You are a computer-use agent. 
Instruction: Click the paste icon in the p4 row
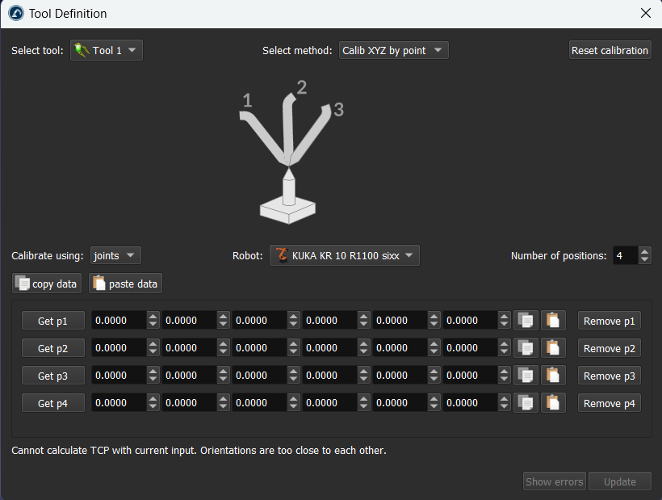553,403
